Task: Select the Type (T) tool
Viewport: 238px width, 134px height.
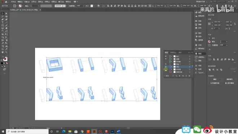Action: pyautogui.click(x=3, y=22)
